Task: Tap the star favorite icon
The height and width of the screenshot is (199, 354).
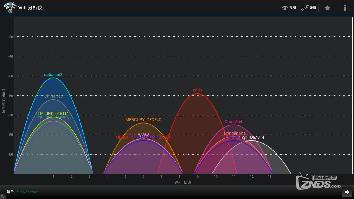Action: pos(327,8)
